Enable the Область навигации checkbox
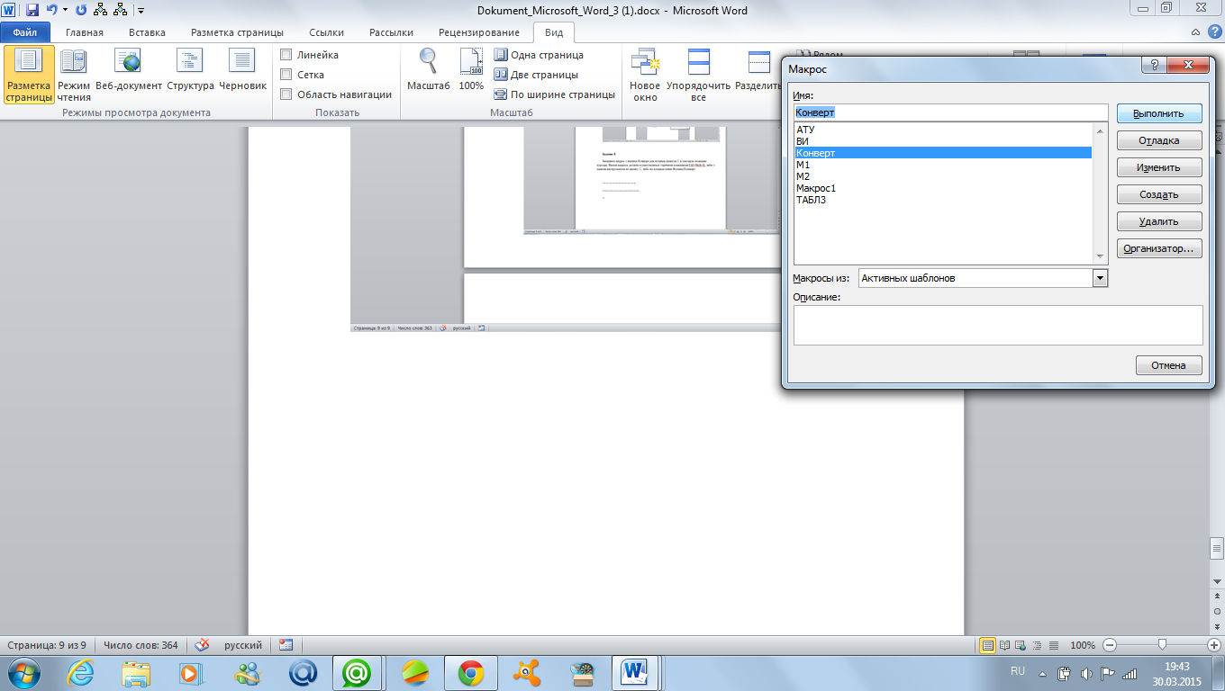1225x691 pixels. pyautogui.click(x=286, y=94)
